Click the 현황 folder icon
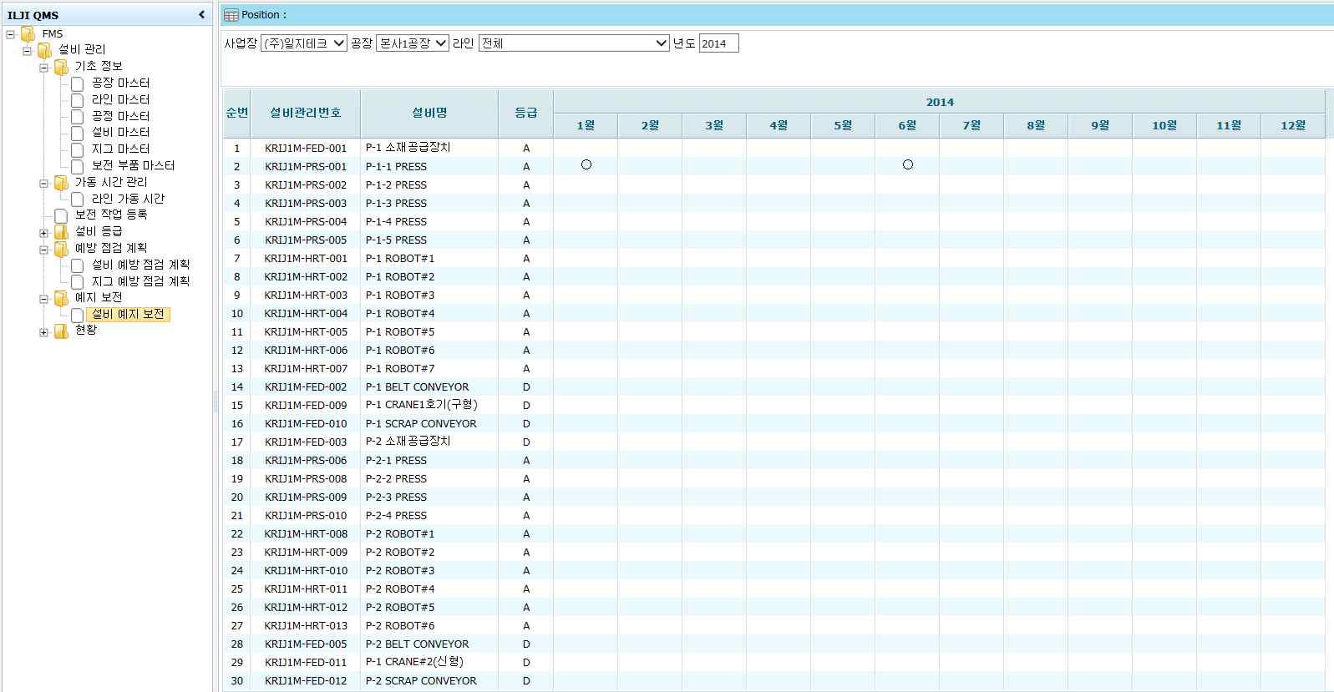 click(61, 331)
